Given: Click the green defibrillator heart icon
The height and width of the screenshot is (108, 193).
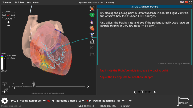Looking at the screenshot, I should (x=92, y=15).
